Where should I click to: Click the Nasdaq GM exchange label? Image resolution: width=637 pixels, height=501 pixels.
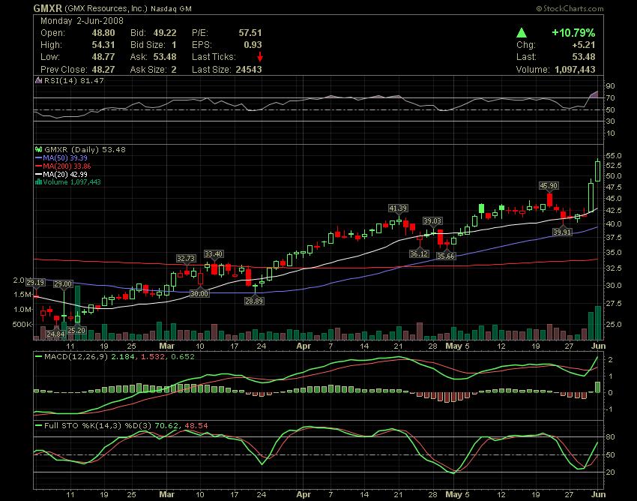[x=171, y=8]
